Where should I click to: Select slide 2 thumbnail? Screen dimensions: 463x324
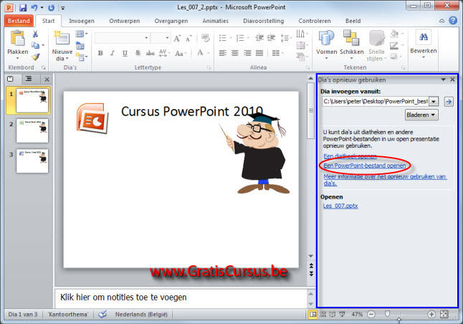point(32,130)
